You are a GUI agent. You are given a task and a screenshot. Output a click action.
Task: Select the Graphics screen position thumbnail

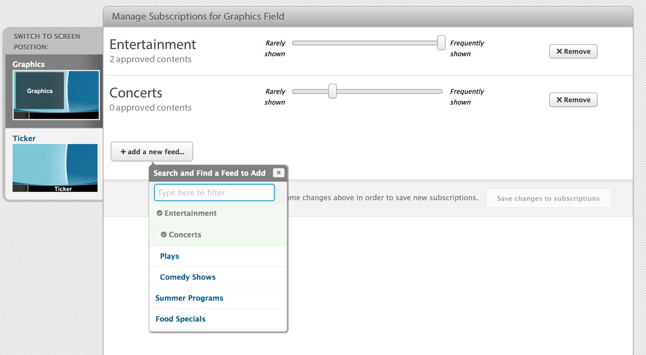(x=56, y=95)
